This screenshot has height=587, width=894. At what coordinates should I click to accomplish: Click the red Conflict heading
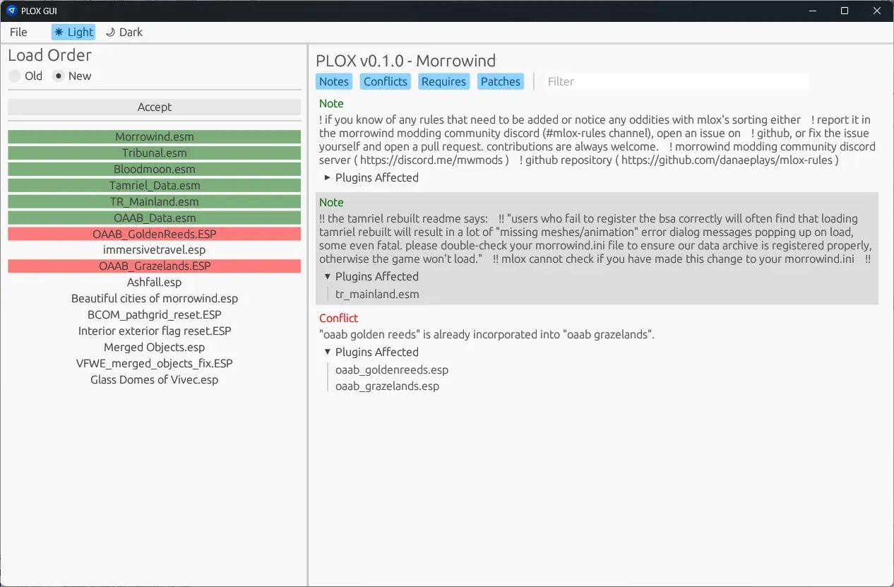[338, 318]
